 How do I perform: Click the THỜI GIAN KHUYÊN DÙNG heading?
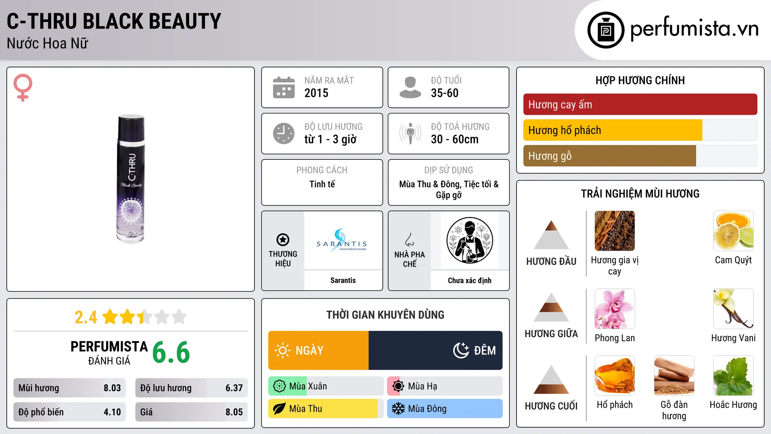coord(385,315)
